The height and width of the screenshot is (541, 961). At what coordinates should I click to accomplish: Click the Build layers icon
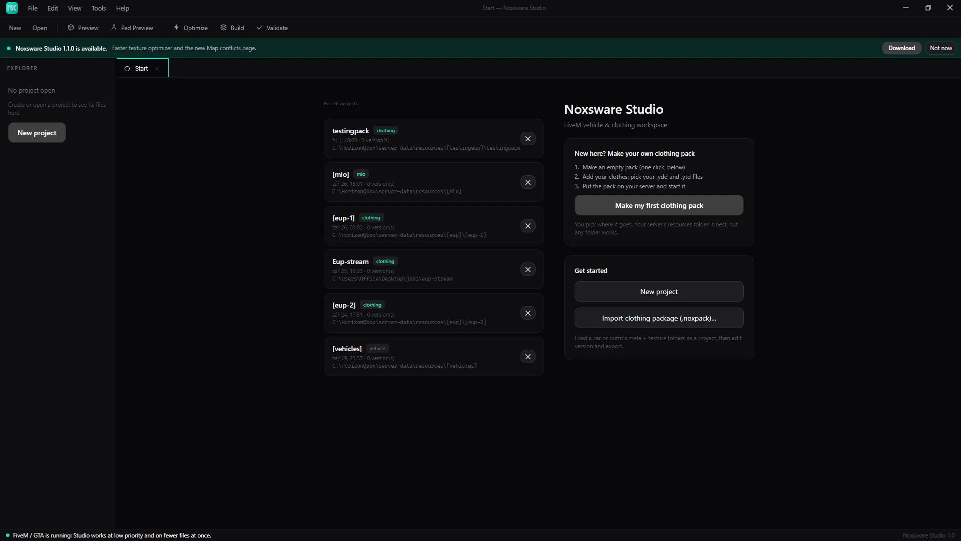(223, 28)
